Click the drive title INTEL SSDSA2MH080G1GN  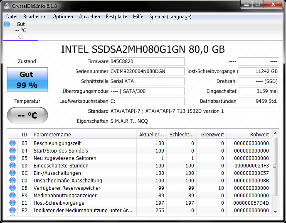click(x=143, y=49)
